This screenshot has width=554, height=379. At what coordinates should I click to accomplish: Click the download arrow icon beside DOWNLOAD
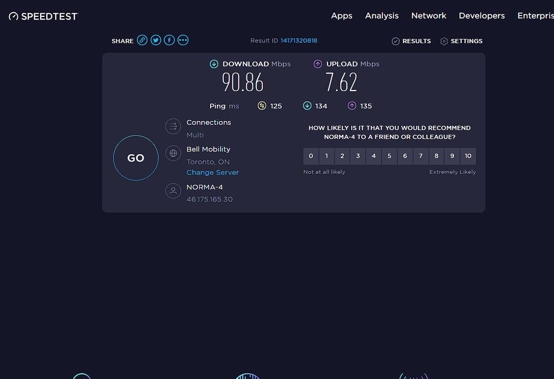tap(214, 64)
